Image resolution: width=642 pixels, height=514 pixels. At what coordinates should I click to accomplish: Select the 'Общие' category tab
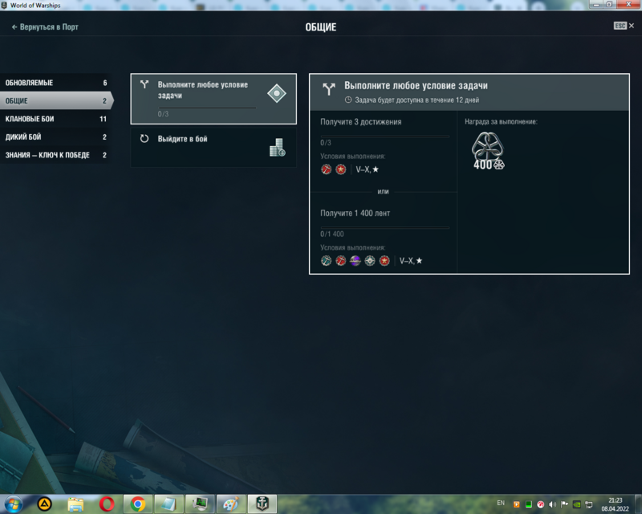(55, 101)
